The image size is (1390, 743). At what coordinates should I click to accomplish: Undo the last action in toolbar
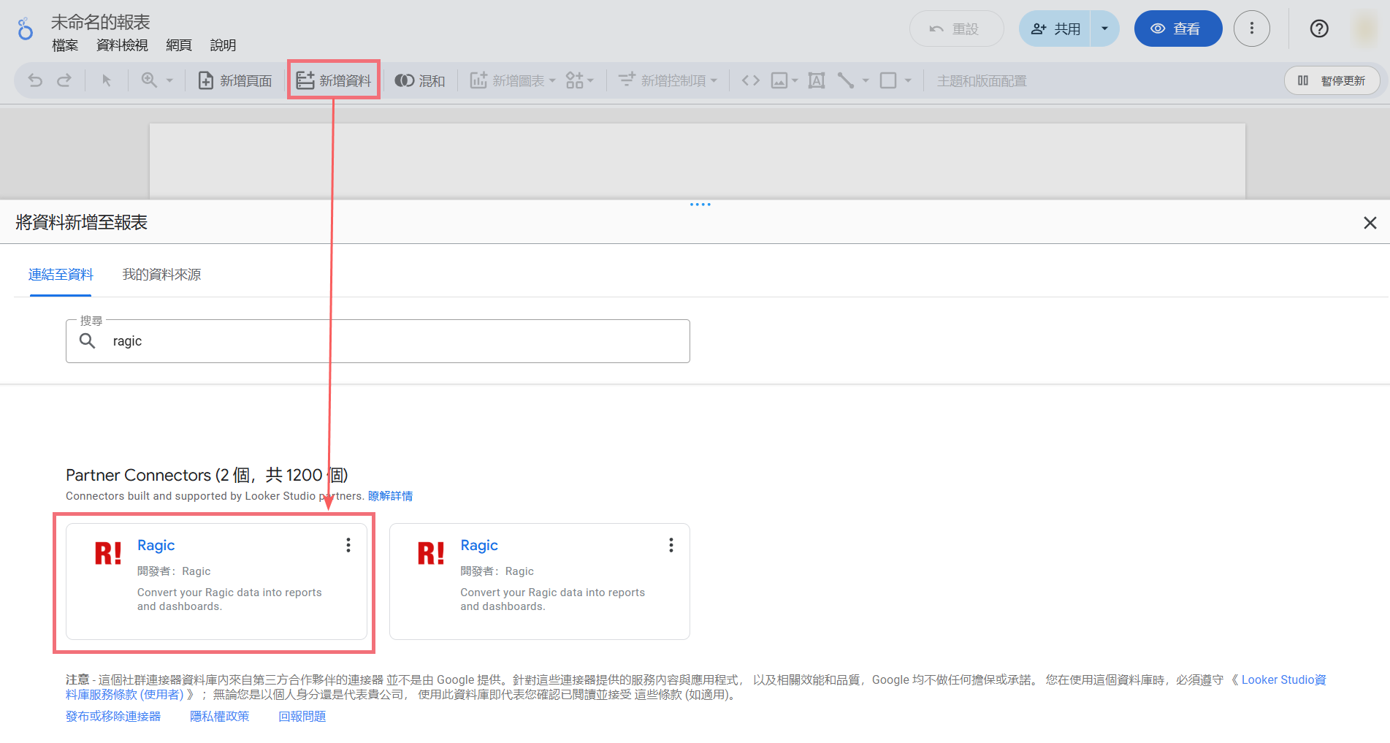(x=35, y=80)
